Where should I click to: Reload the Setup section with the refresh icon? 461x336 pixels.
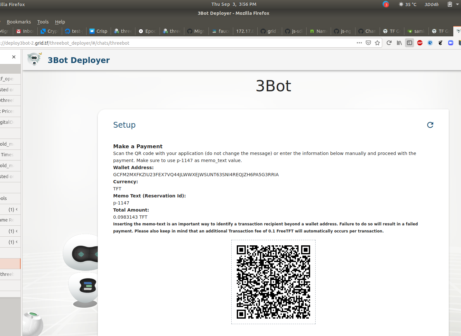(x=430, y=125)
